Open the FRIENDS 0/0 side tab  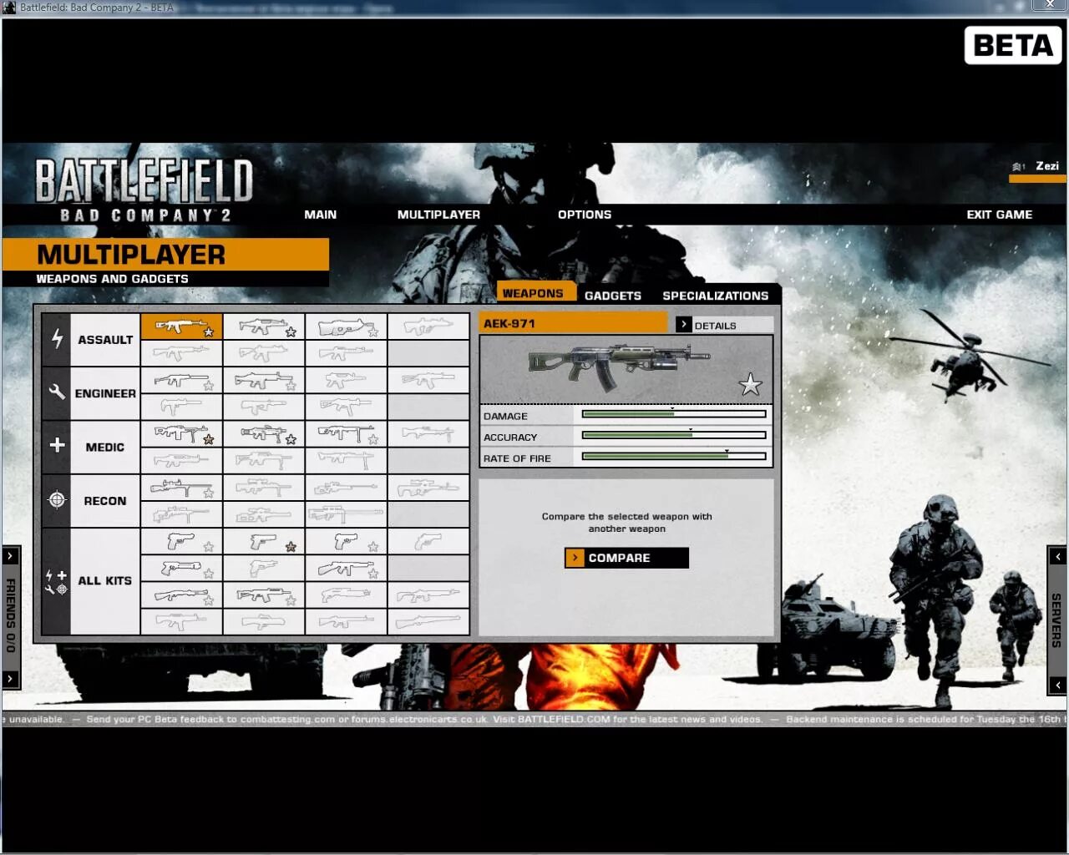coord(10,616)
